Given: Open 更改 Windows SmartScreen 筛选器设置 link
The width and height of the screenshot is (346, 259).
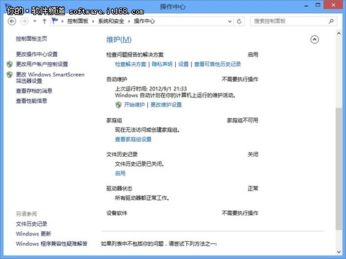Looking at the screenshot, I should (x=50, y=77).
